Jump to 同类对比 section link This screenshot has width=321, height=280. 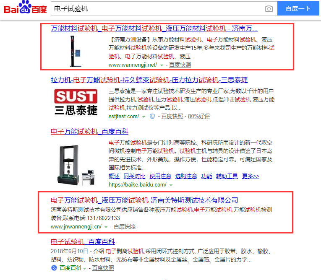pyautogui.click(x=135, y=176)
